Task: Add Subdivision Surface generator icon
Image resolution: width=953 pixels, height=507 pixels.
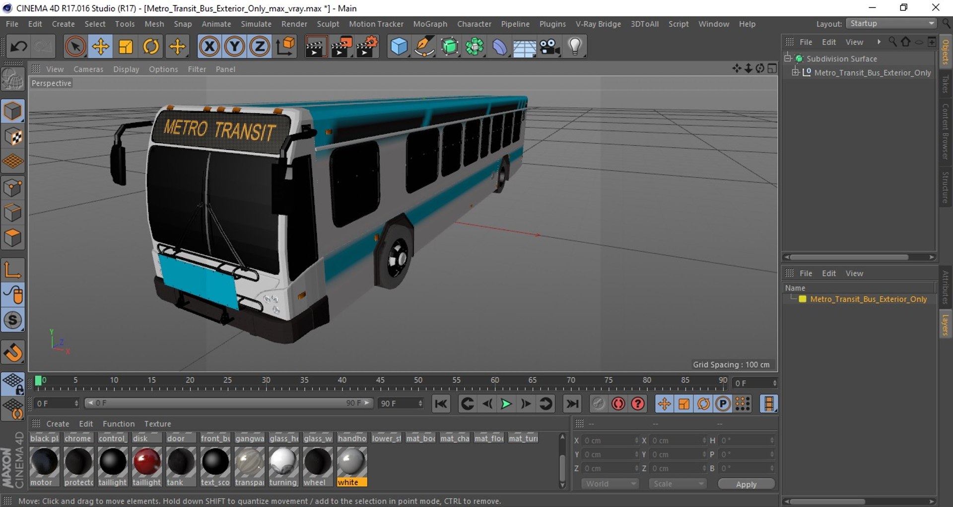Action: (x=449, y=47)
